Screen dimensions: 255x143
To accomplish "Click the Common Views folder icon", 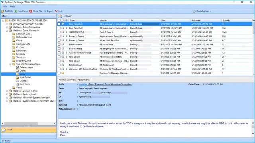I will [x=14, y=34].
